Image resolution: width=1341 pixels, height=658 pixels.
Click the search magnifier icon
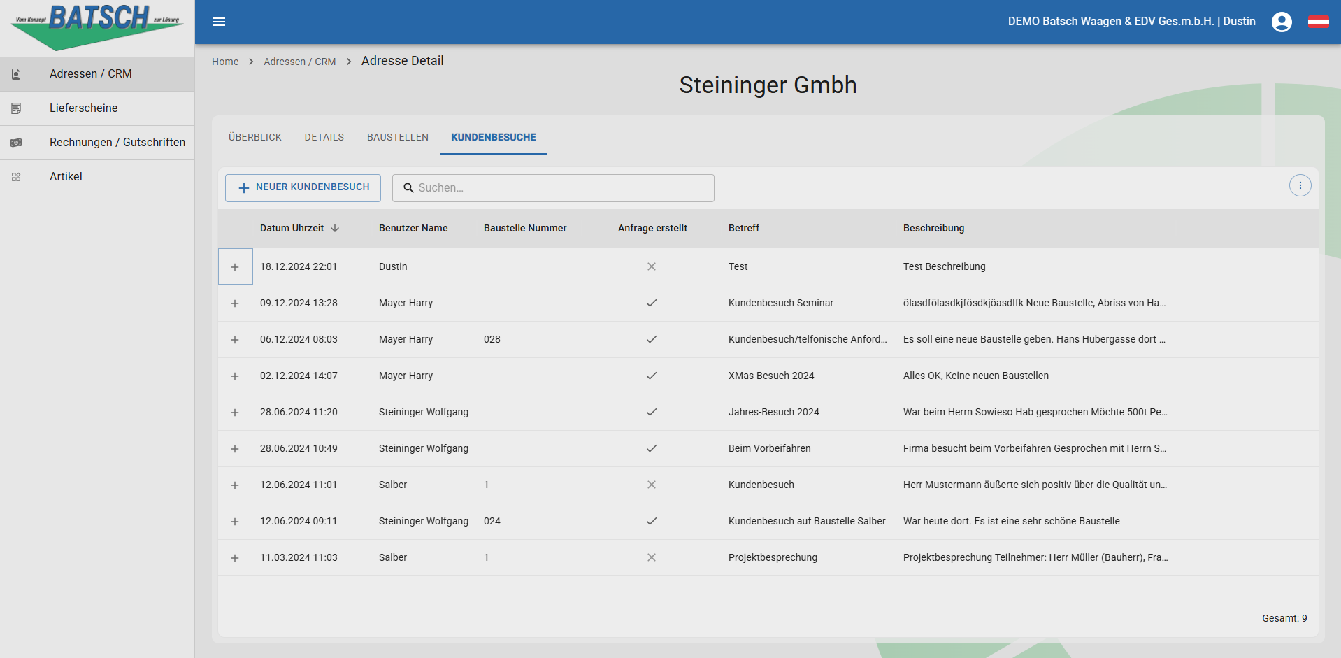(x=409, y=188)
